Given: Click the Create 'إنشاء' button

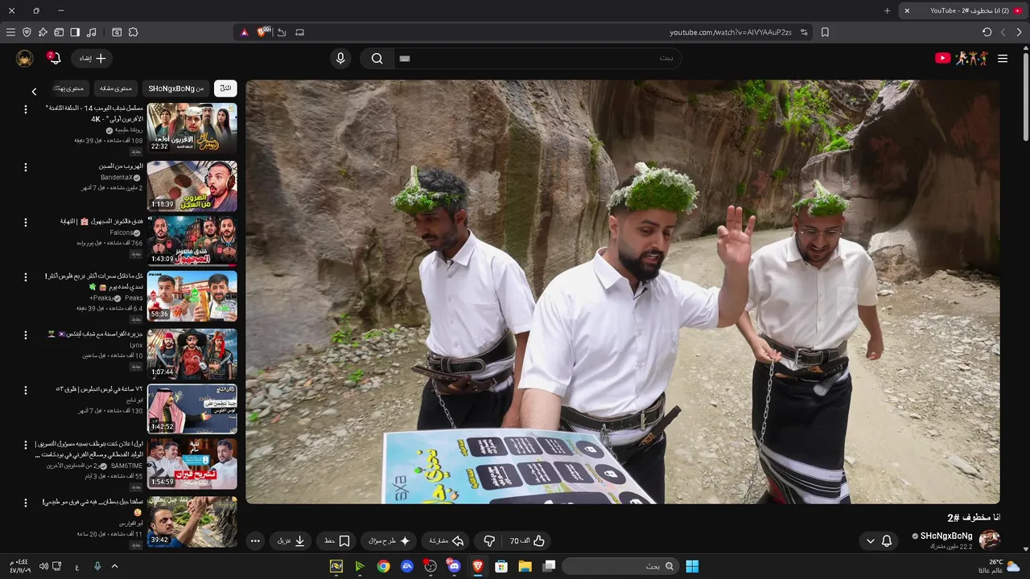Looking at the screenshot, I should pos(92,58).
